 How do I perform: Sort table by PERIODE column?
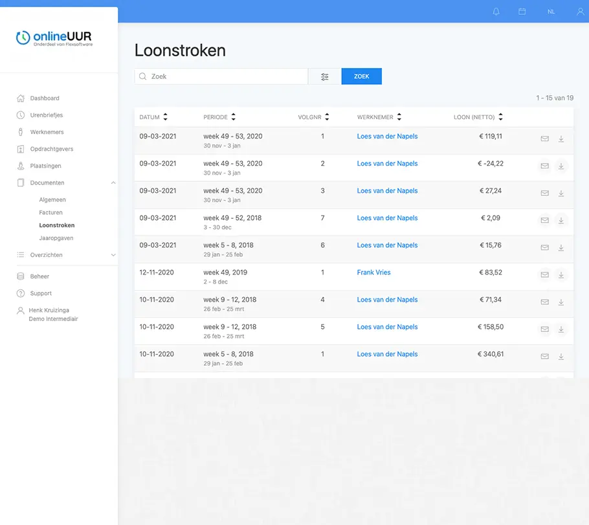click(219, 117)
